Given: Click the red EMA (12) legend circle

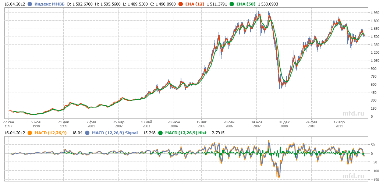Looking at the screenshot, I should pos(180,4).
